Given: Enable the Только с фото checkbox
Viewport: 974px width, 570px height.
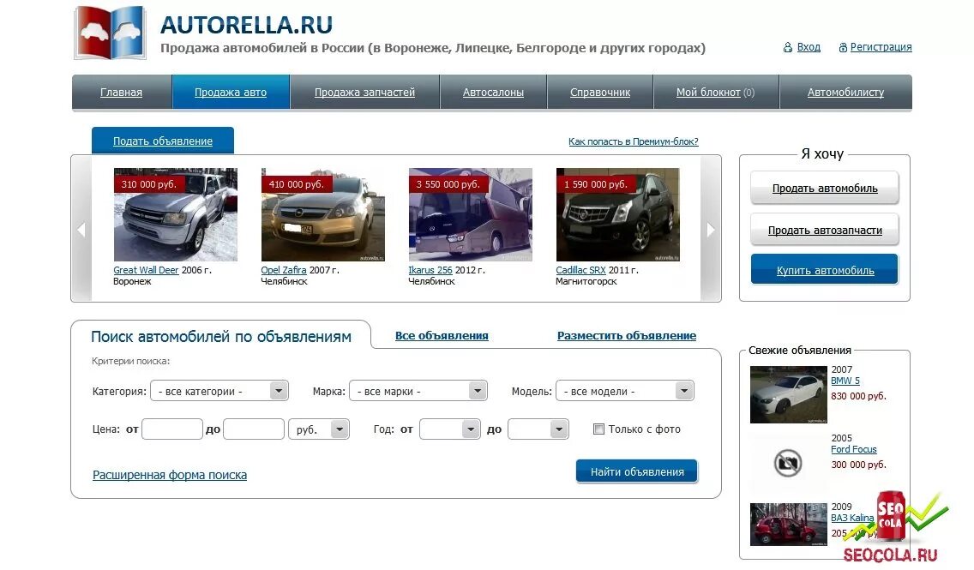Looking at the screenshot, I should [598, 429].
